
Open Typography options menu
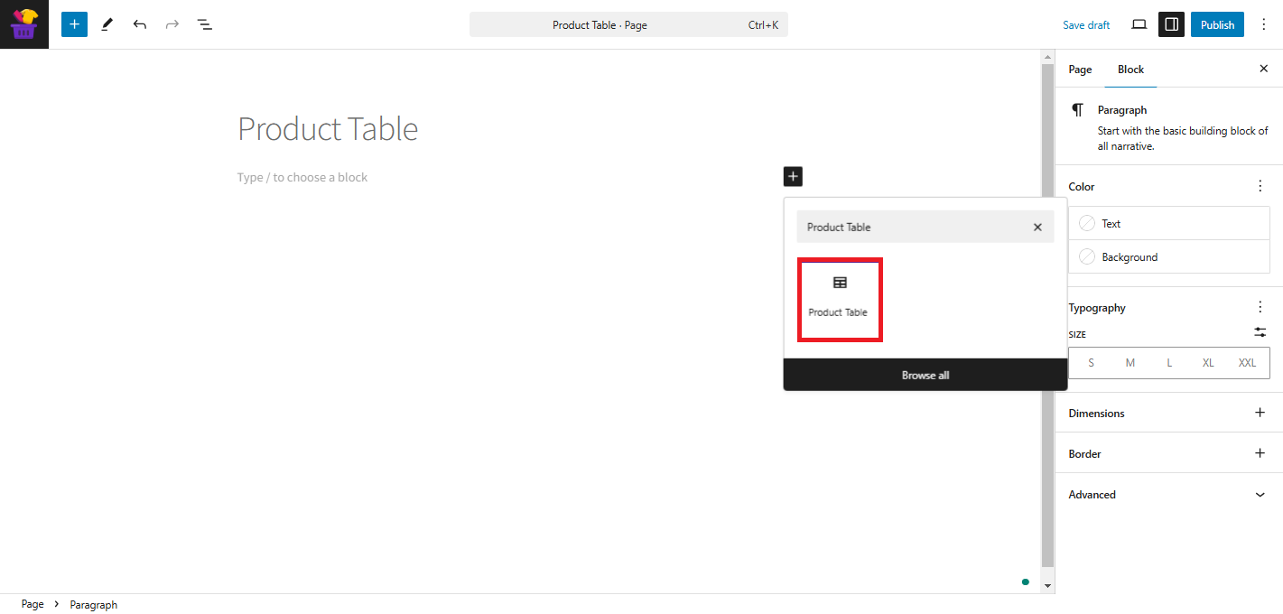coord(1260,307)
